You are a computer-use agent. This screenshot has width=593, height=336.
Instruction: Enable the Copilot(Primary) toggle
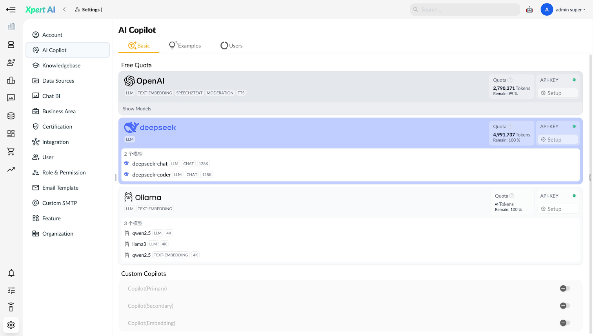pos(565,289)
